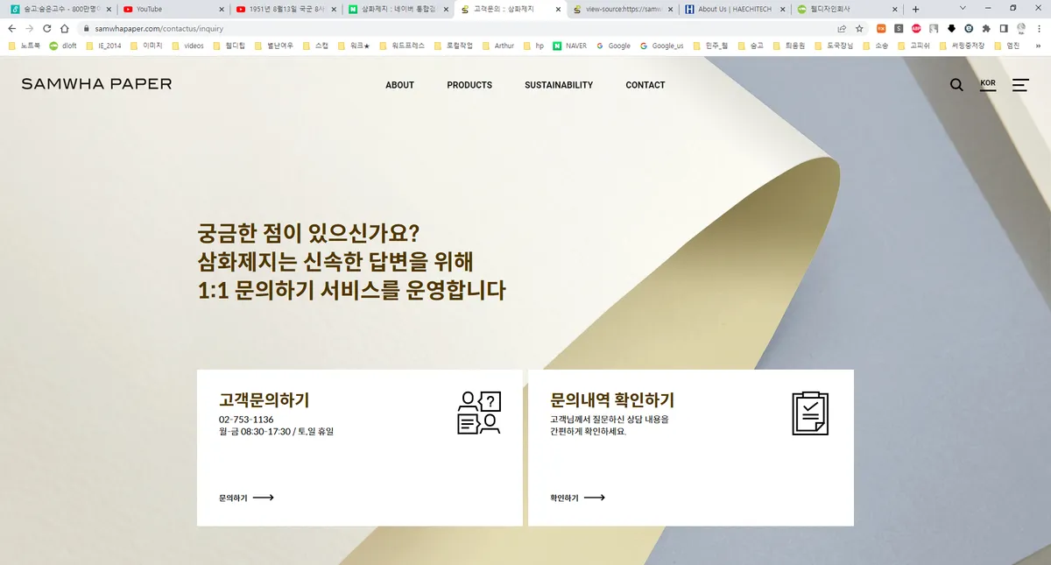Click the search magnifier icon on site header
This screenshot has width=1051, height=565.
point(956,85)
